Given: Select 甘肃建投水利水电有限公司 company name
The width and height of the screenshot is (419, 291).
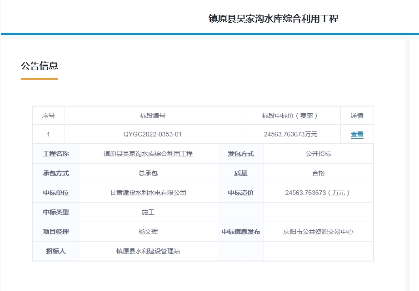Looking at the screenshot, I should click(x=148, y=193).
